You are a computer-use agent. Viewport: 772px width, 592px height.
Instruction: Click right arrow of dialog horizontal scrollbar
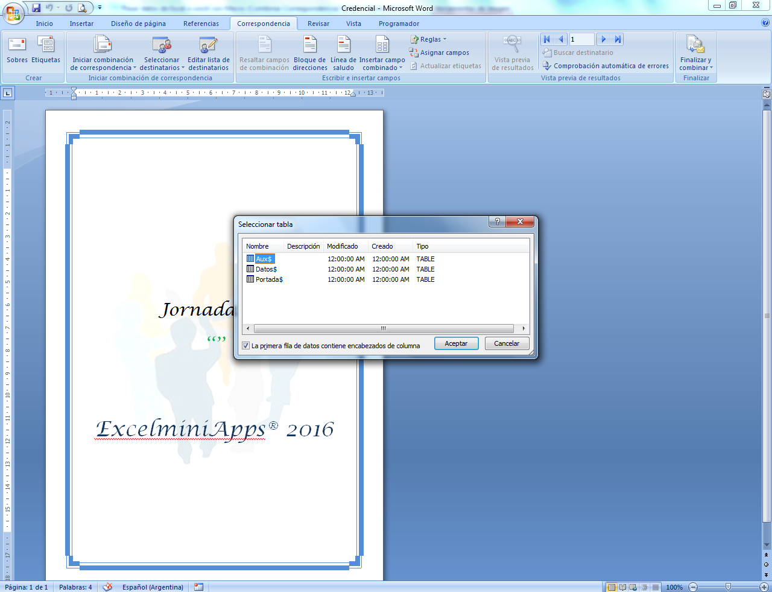point(524,329)
